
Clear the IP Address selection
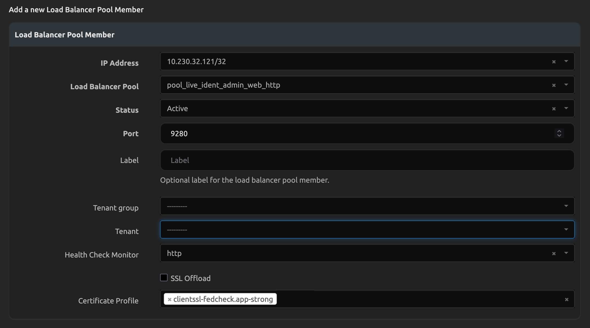pos(554,62)
